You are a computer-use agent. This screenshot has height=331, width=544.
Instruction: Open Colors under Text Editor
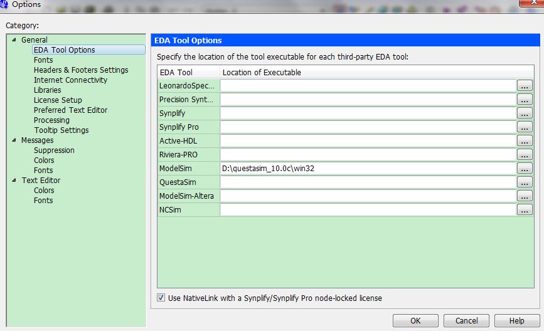click(x=44, y=191)
